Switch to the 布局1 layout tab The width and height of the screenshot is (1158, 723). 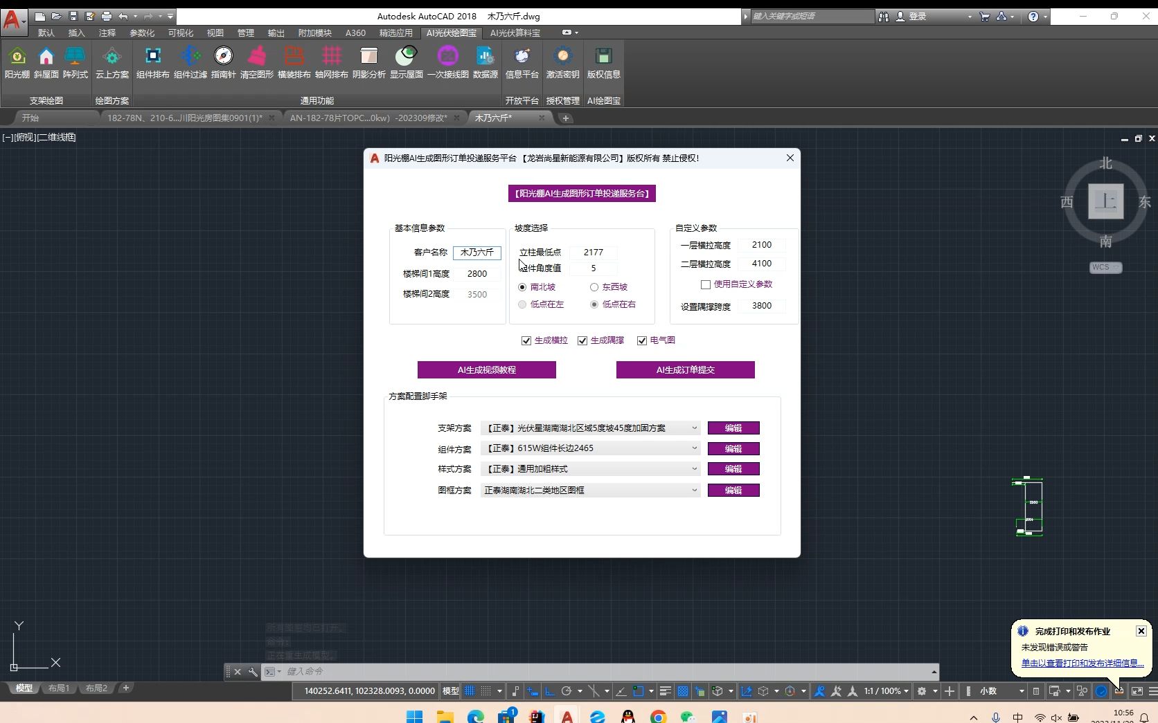click(x=59, y=688)
